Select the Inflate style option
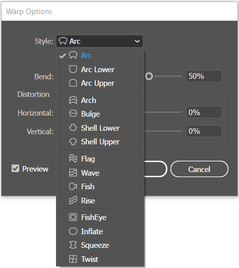The image size is (239, 268). [x=100, y=232]
